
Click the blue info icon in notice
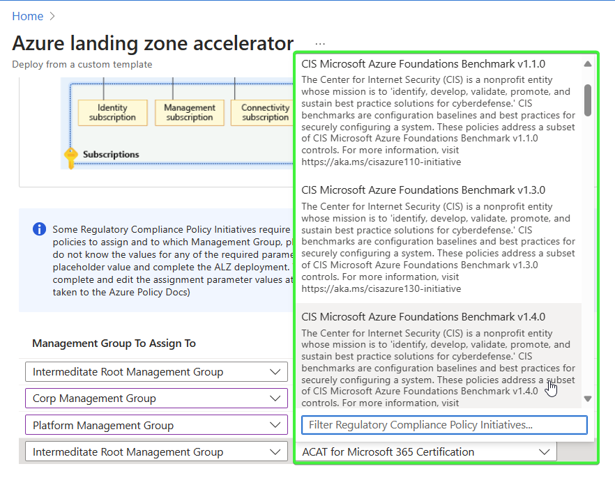(39, 229)
